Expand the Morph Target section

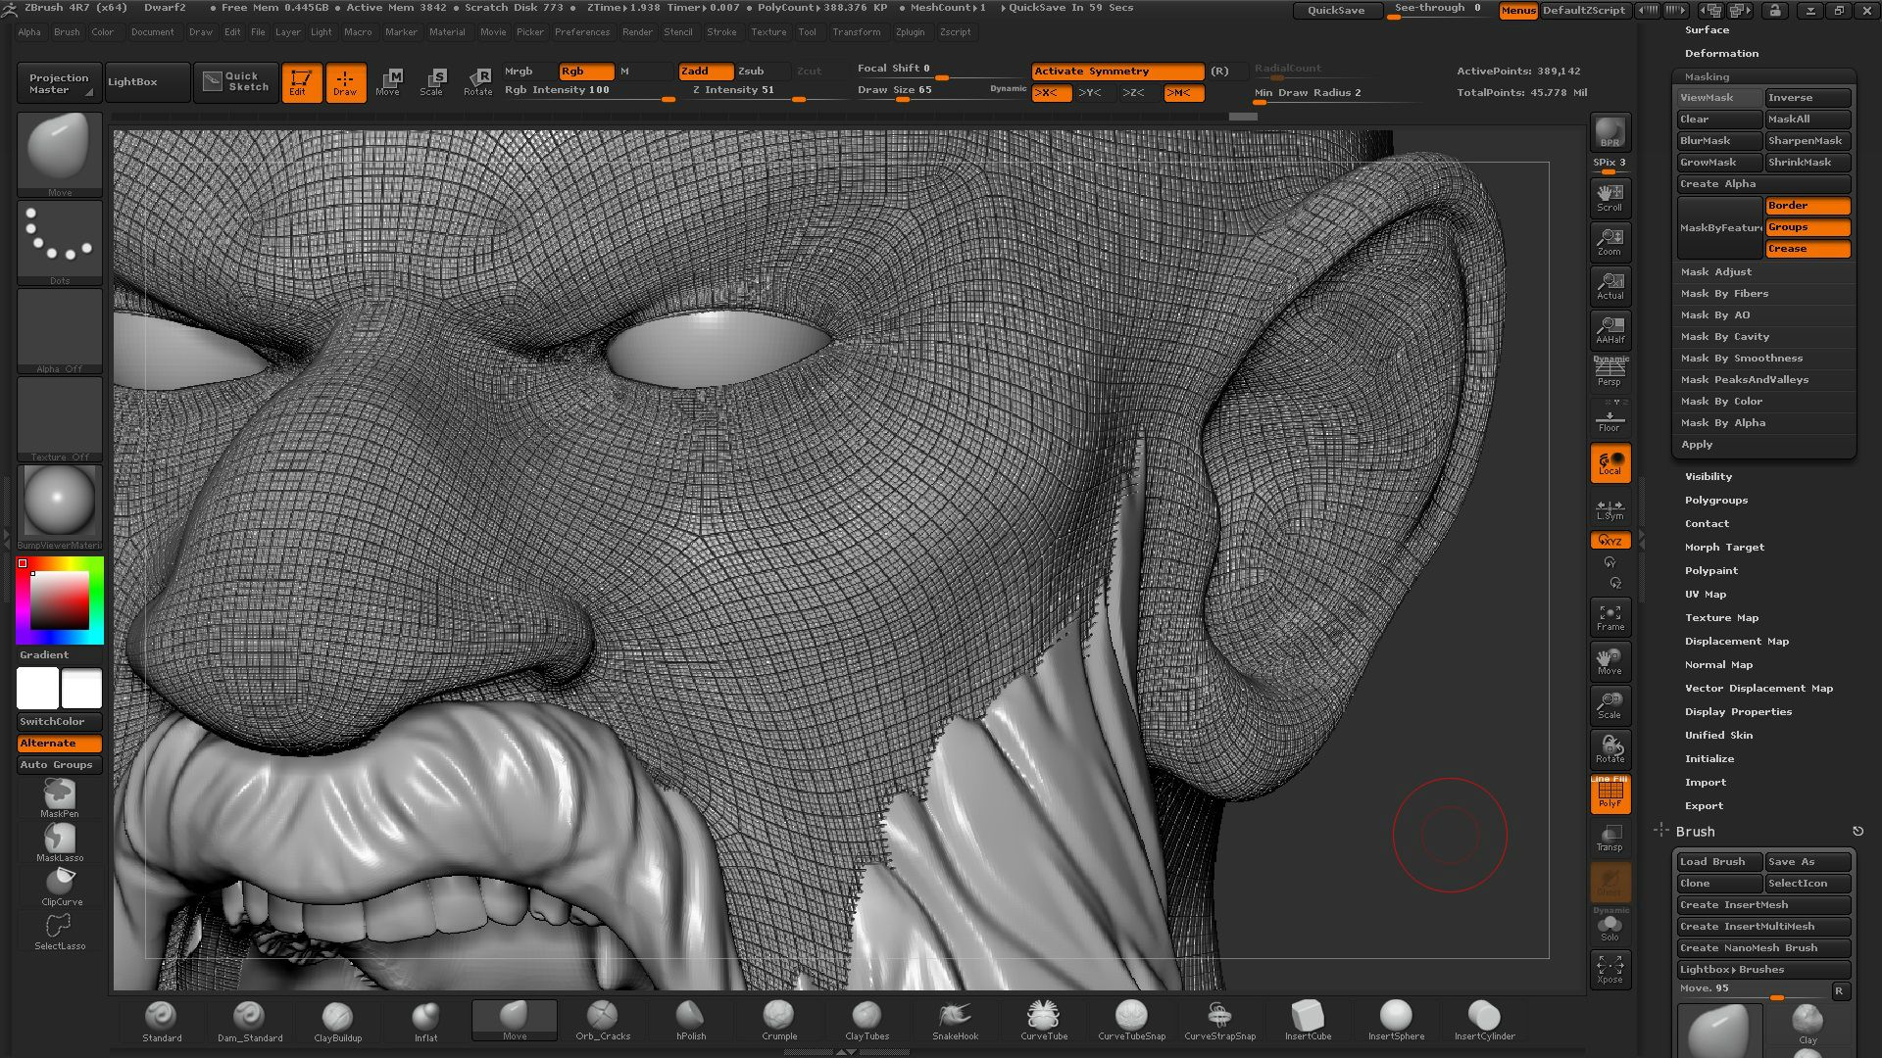[1725, 547]
